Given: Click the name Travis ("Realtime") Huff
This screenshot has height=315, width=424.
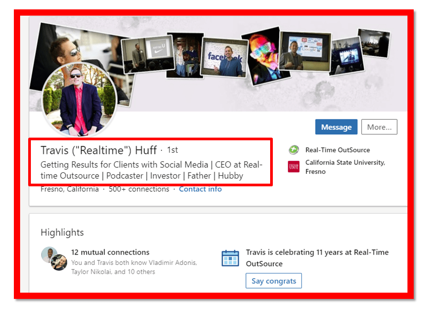Looking at the screenshot, I should [x=98, y=150].
